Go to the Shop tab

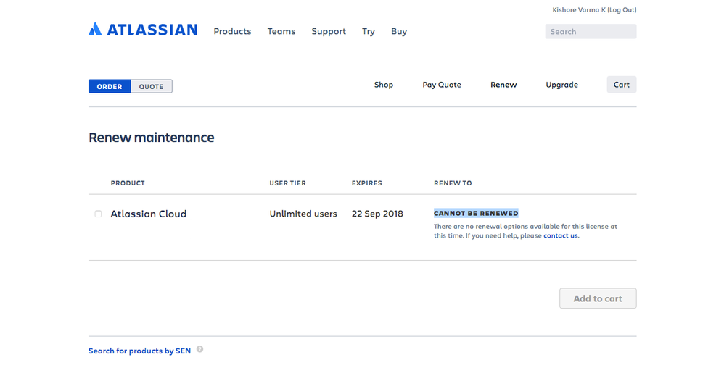click(x=384, y=85)
